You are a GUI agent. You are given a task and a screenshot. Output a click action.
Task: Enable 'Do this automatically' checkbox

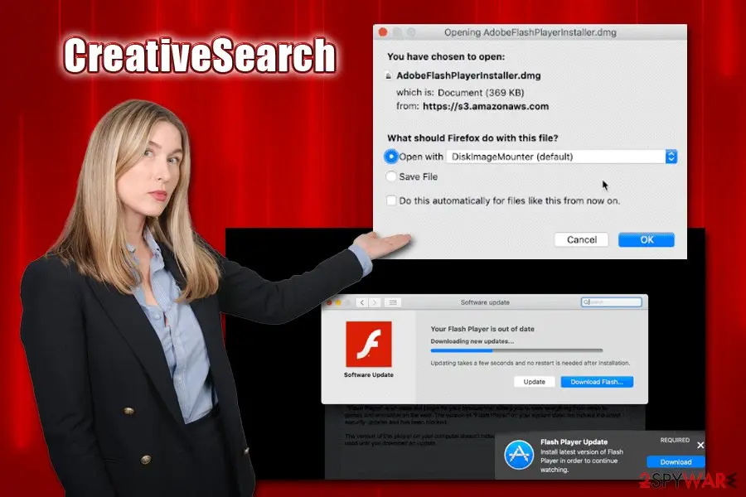point(391,200)
